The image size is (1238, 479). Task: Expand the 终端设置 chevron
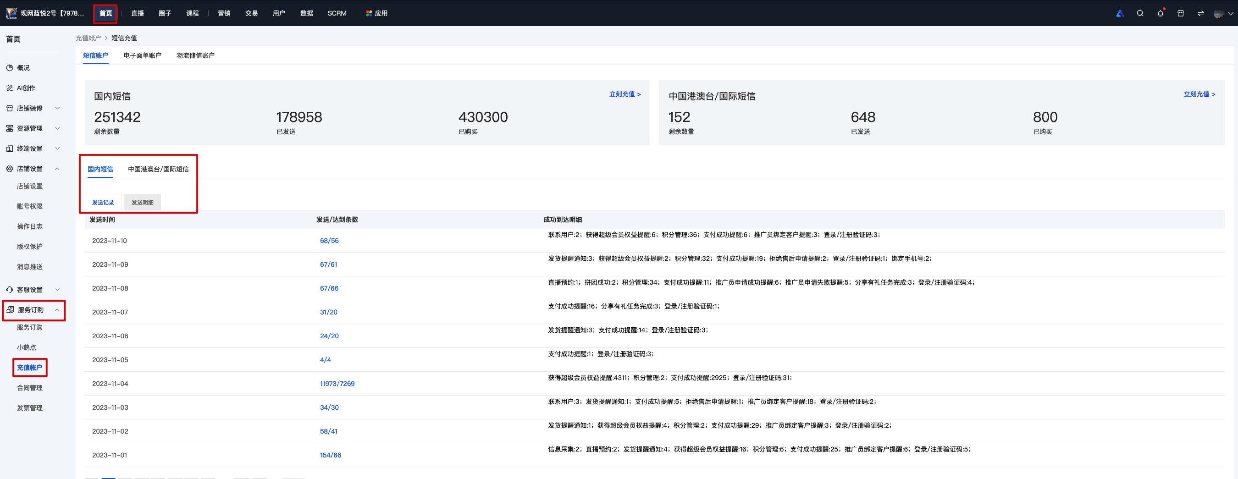point(58,149)
